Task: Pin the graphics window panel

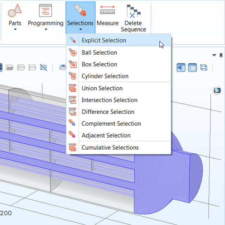Action: click(221, 55)
